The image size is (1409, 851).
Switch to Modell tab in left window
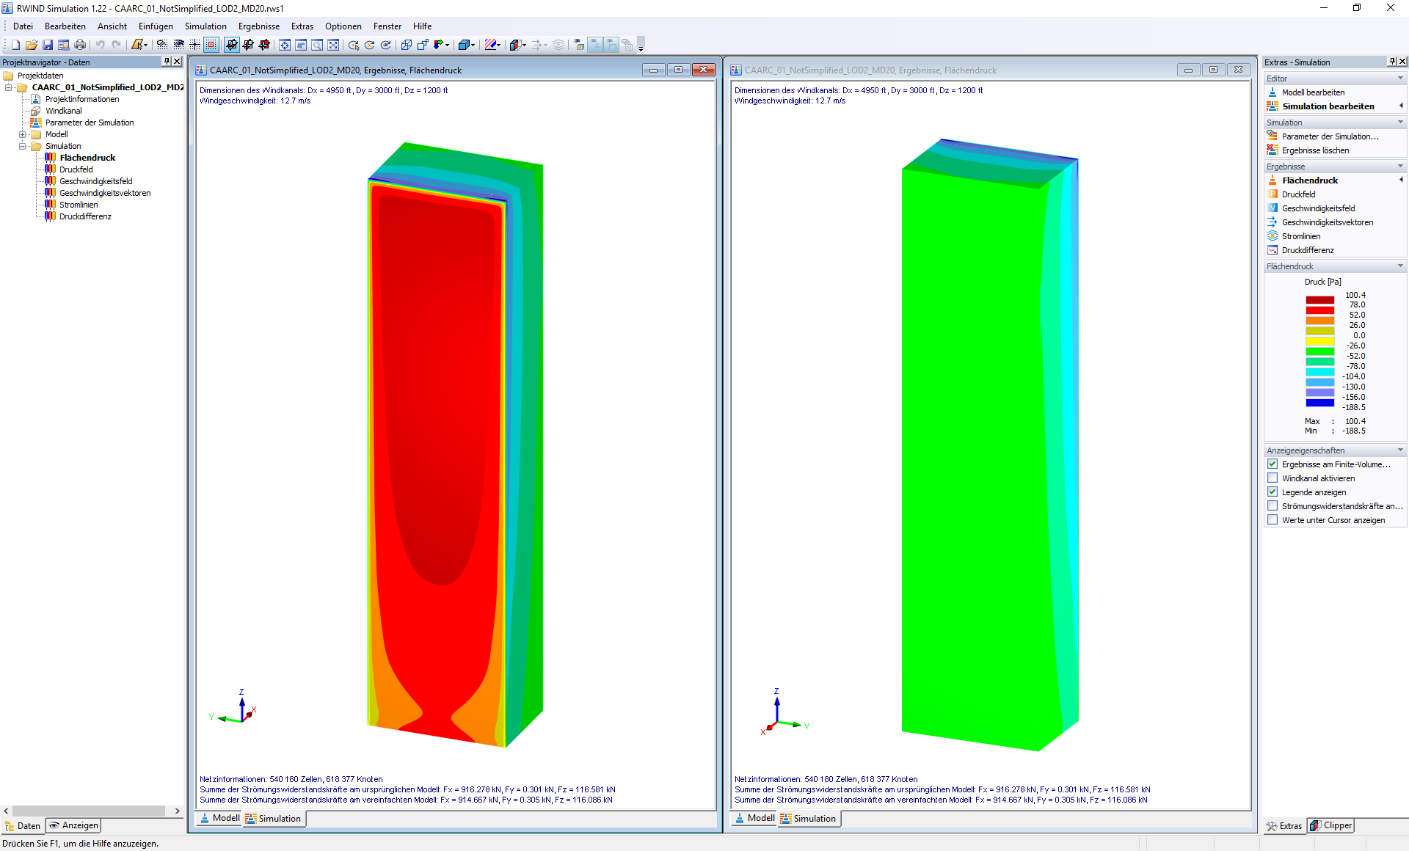tap(219, 818)
